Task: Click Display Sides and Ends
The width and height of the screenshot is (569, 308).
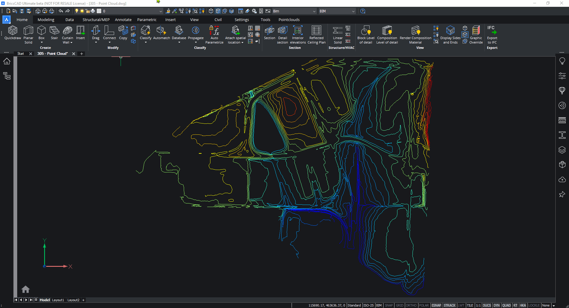Action: click(x=450, y=35)
